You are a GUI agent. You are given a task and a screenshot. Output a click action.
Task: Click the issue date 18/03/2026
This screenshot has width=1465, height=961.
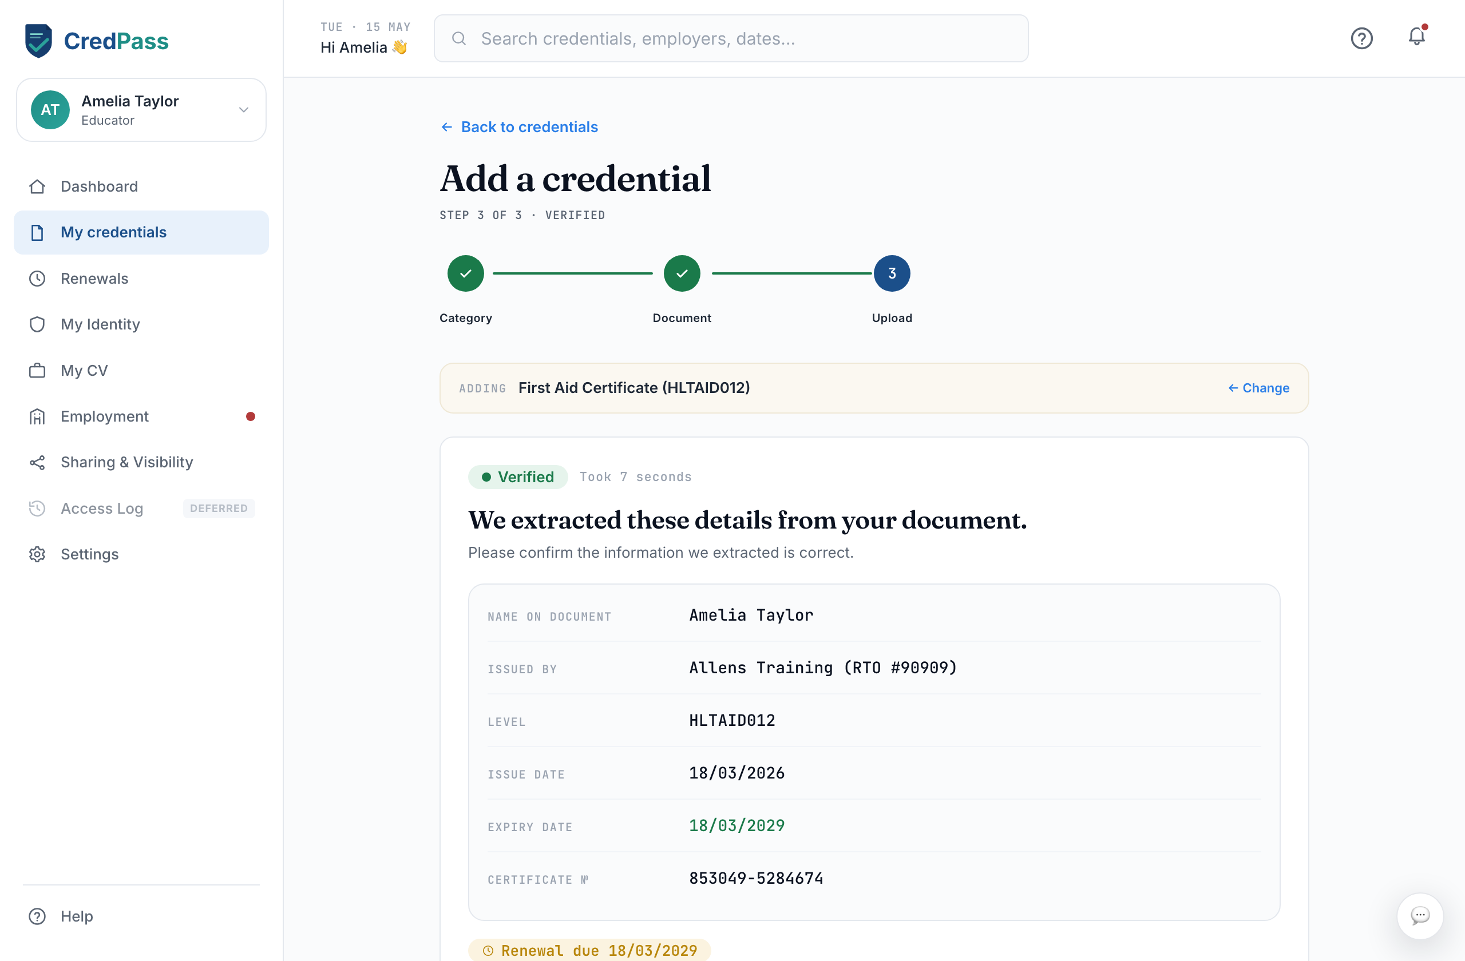pyautogui.click(x=737, y=773)
